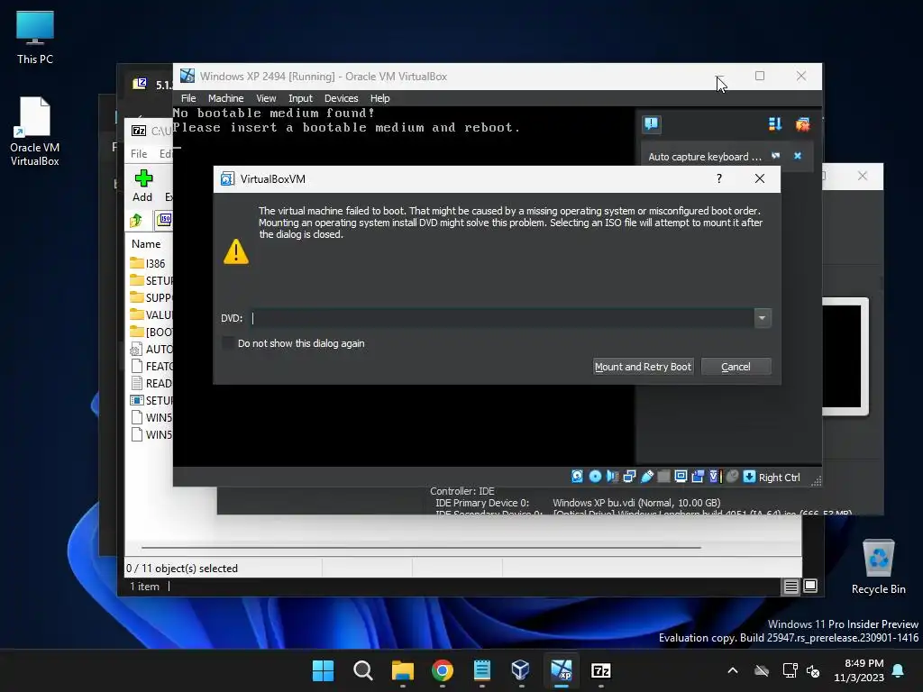This screenshot has height=692, width=923.
Task: Select the I386 folder in 7-Zip
Action: point(149,263)
